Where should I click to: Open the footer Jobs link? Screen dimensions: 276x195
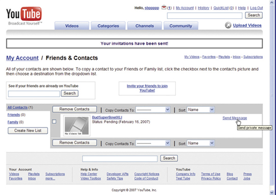coord(246,179)
